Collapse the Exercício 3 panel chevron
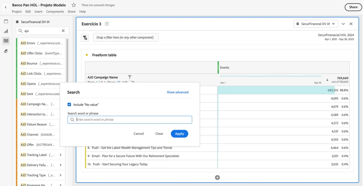 [343, 24]
